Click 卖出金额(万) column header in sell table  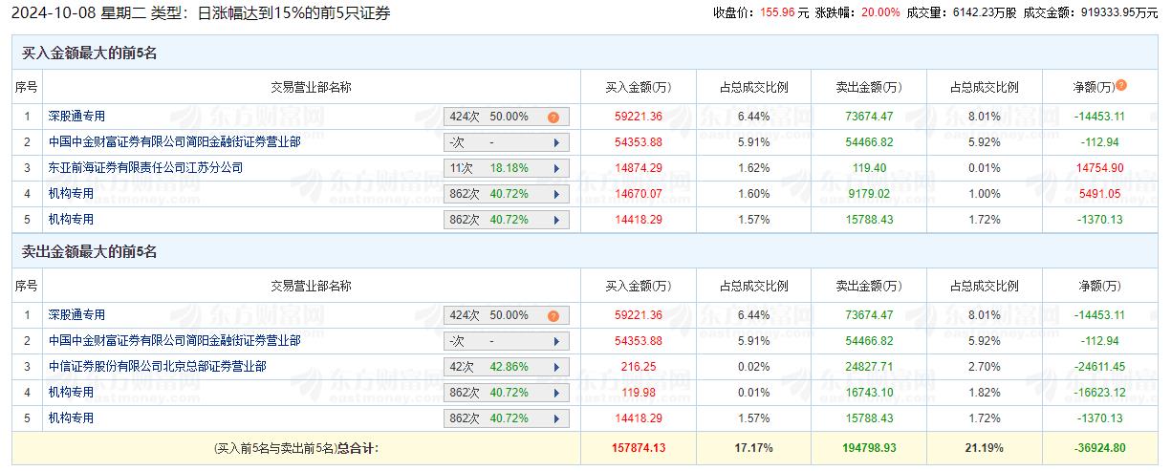coord(868,286)
